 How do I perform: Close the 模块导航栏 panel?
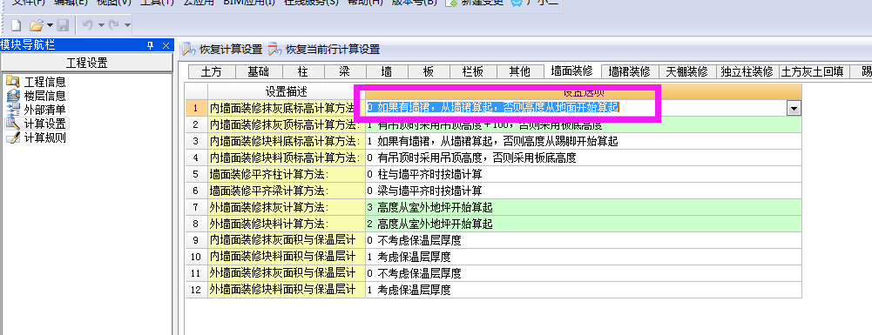click(166, 45)
